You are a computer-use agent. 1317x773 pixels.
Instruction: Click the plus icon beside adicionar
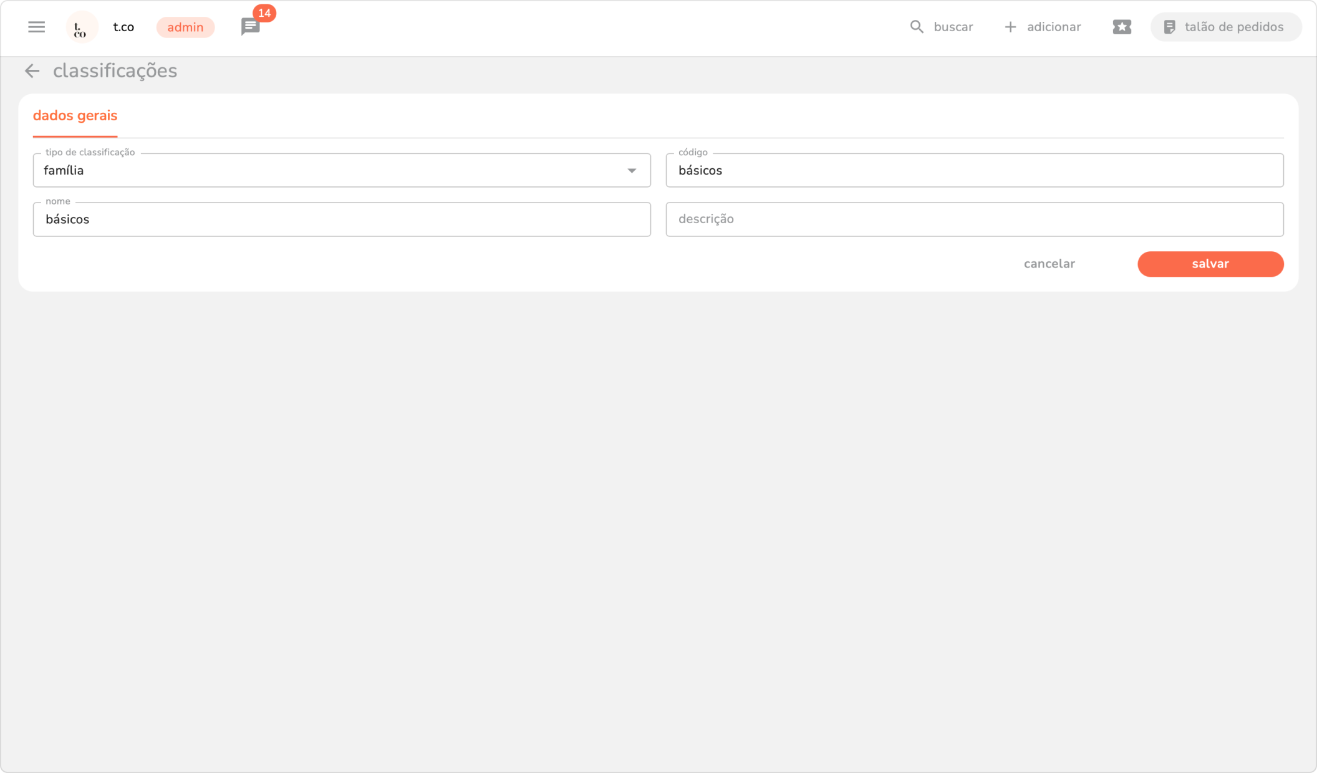pos(1010,27)
